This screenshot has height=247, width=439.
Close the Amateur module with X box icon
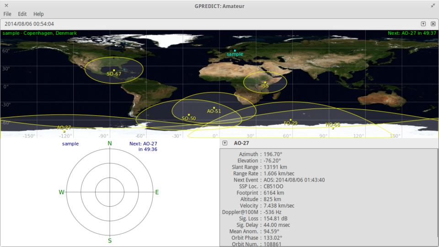(433, 24)
